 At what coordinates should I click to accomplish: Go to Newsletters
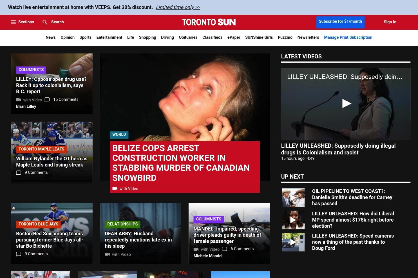click(308, 37)
